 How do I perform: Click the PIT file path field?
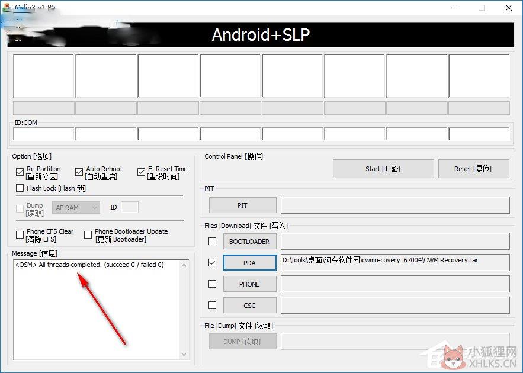pyautogui.click(x=395, y=205)
